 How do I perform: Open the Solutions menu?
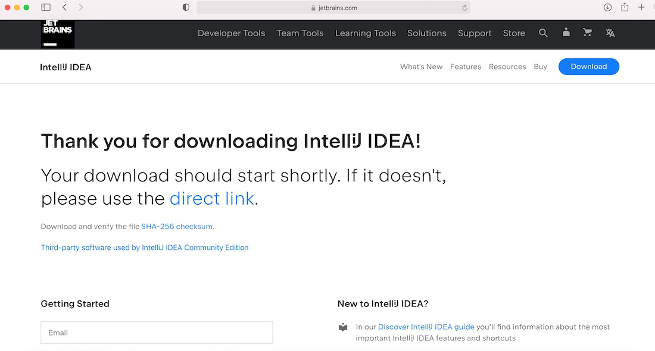[x=427, y=33]
